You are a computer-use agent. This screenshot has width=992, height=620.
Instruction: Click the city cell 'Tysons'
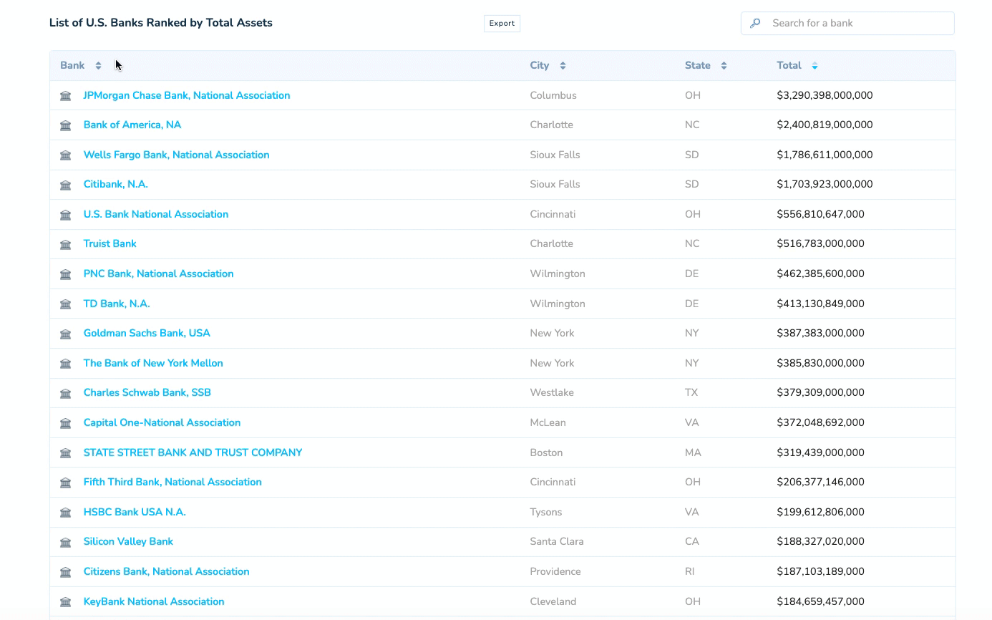pyautogui.click(x=546, y=512)
